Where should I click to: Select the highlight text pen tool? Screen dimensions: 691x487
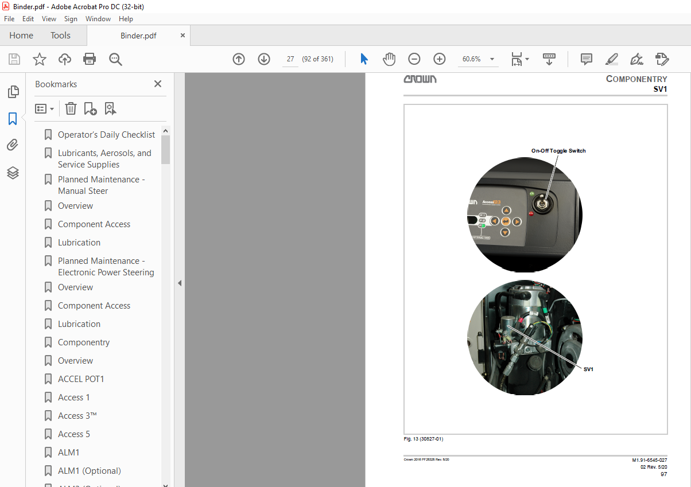pos(611,59)
